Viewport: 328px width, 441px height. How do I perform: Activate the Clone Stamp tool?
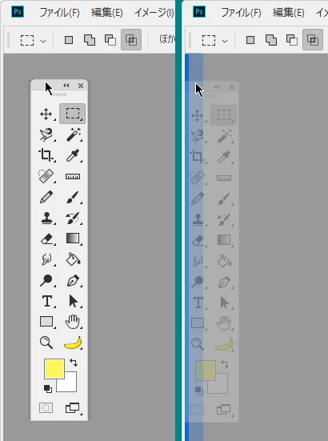click(46, 218)
